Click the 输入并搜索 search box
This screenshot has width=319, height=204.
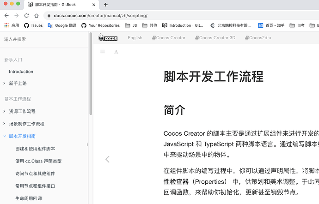point(44,39)
